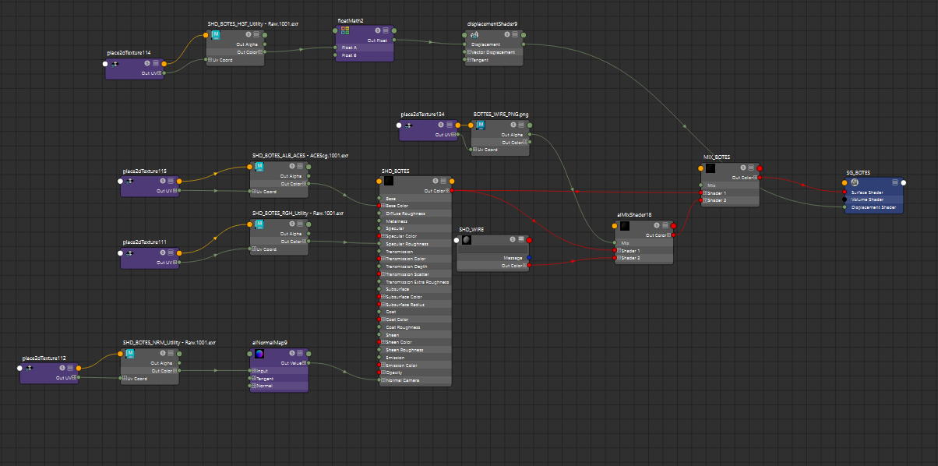
Task: Change view mode of SHD_BOTES node
Action: click(443, 181)
